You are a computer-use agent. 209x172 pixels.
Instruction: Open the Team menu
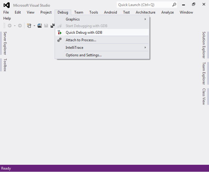(x=79, y=12)
